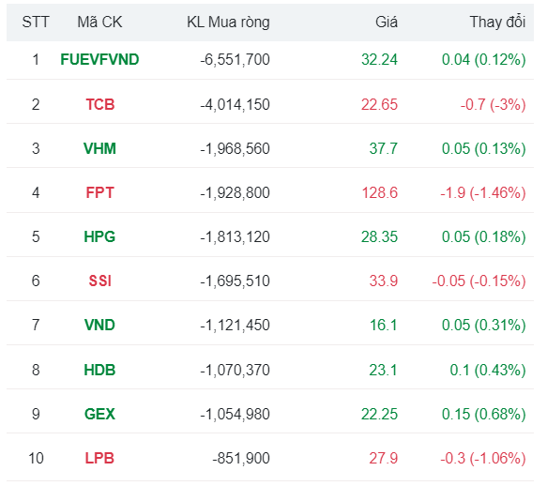The height and width of the screenshot is (486, 547).
Task: Click the Mã CK column header
Action: pos(99,22)
